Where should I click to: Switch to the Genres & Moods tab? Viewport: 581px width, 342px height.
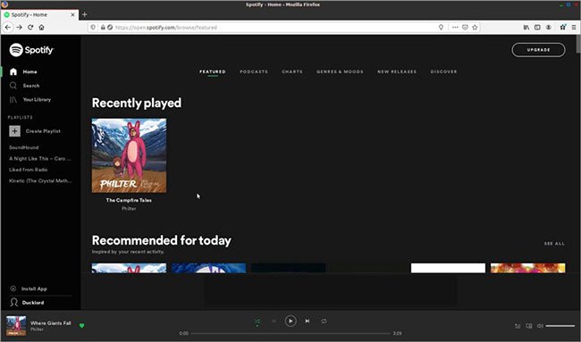340,71
